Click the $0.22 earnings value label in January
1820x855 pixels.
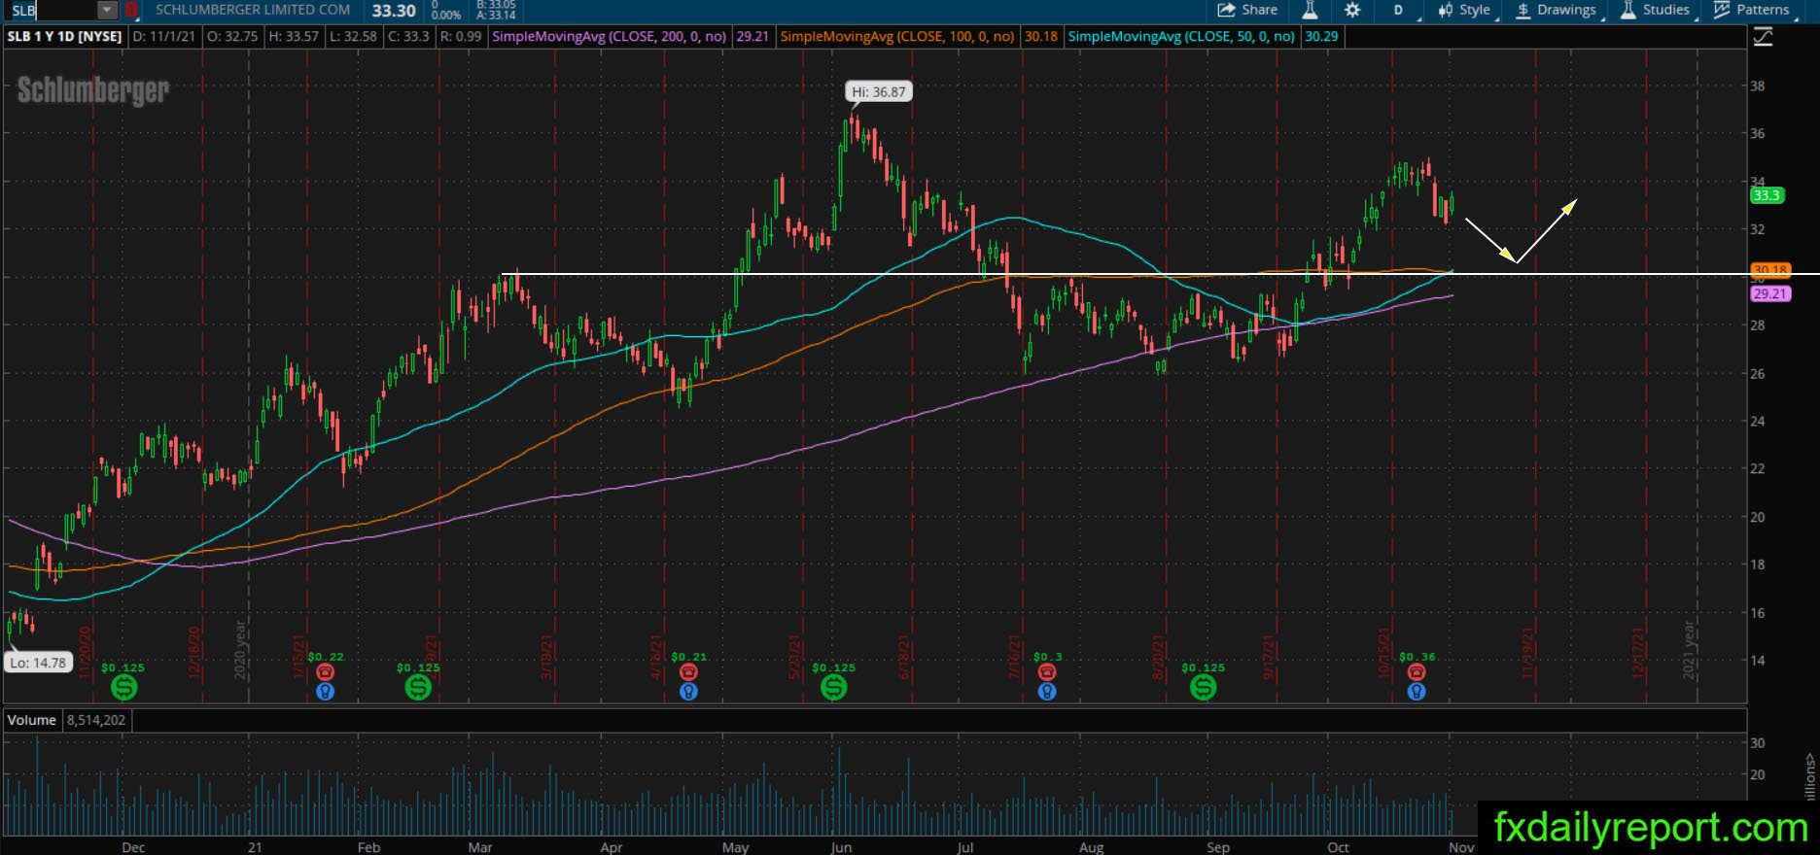tap(326, 657)
